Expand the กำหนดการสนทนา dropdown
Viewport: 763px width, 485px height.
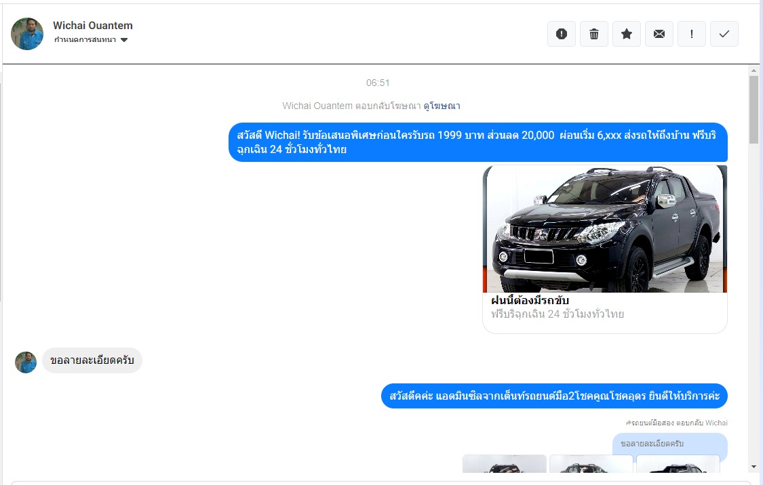[x=85, y=40]
